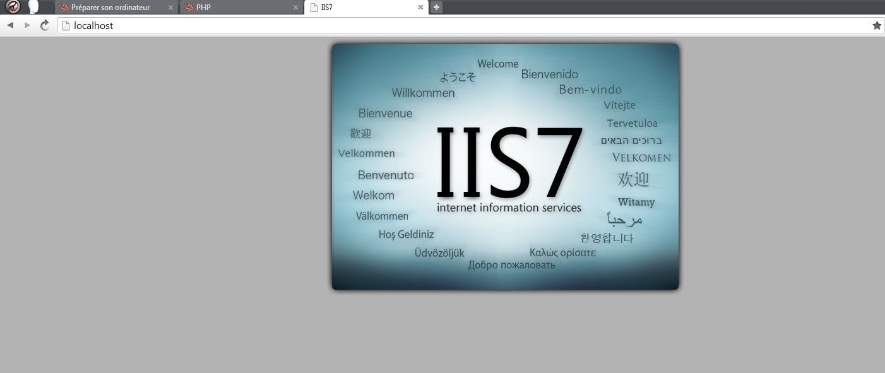The width and height of the screenshot is (885, 373).
Task: Open a new tab with the plus button
Action: (436, 8)
